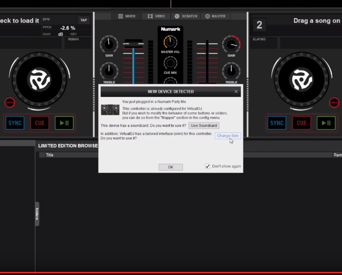Click Numark Party Mix controller thumbnail
342x275 pixels.
pyautogui.click(x=110, y=109)
